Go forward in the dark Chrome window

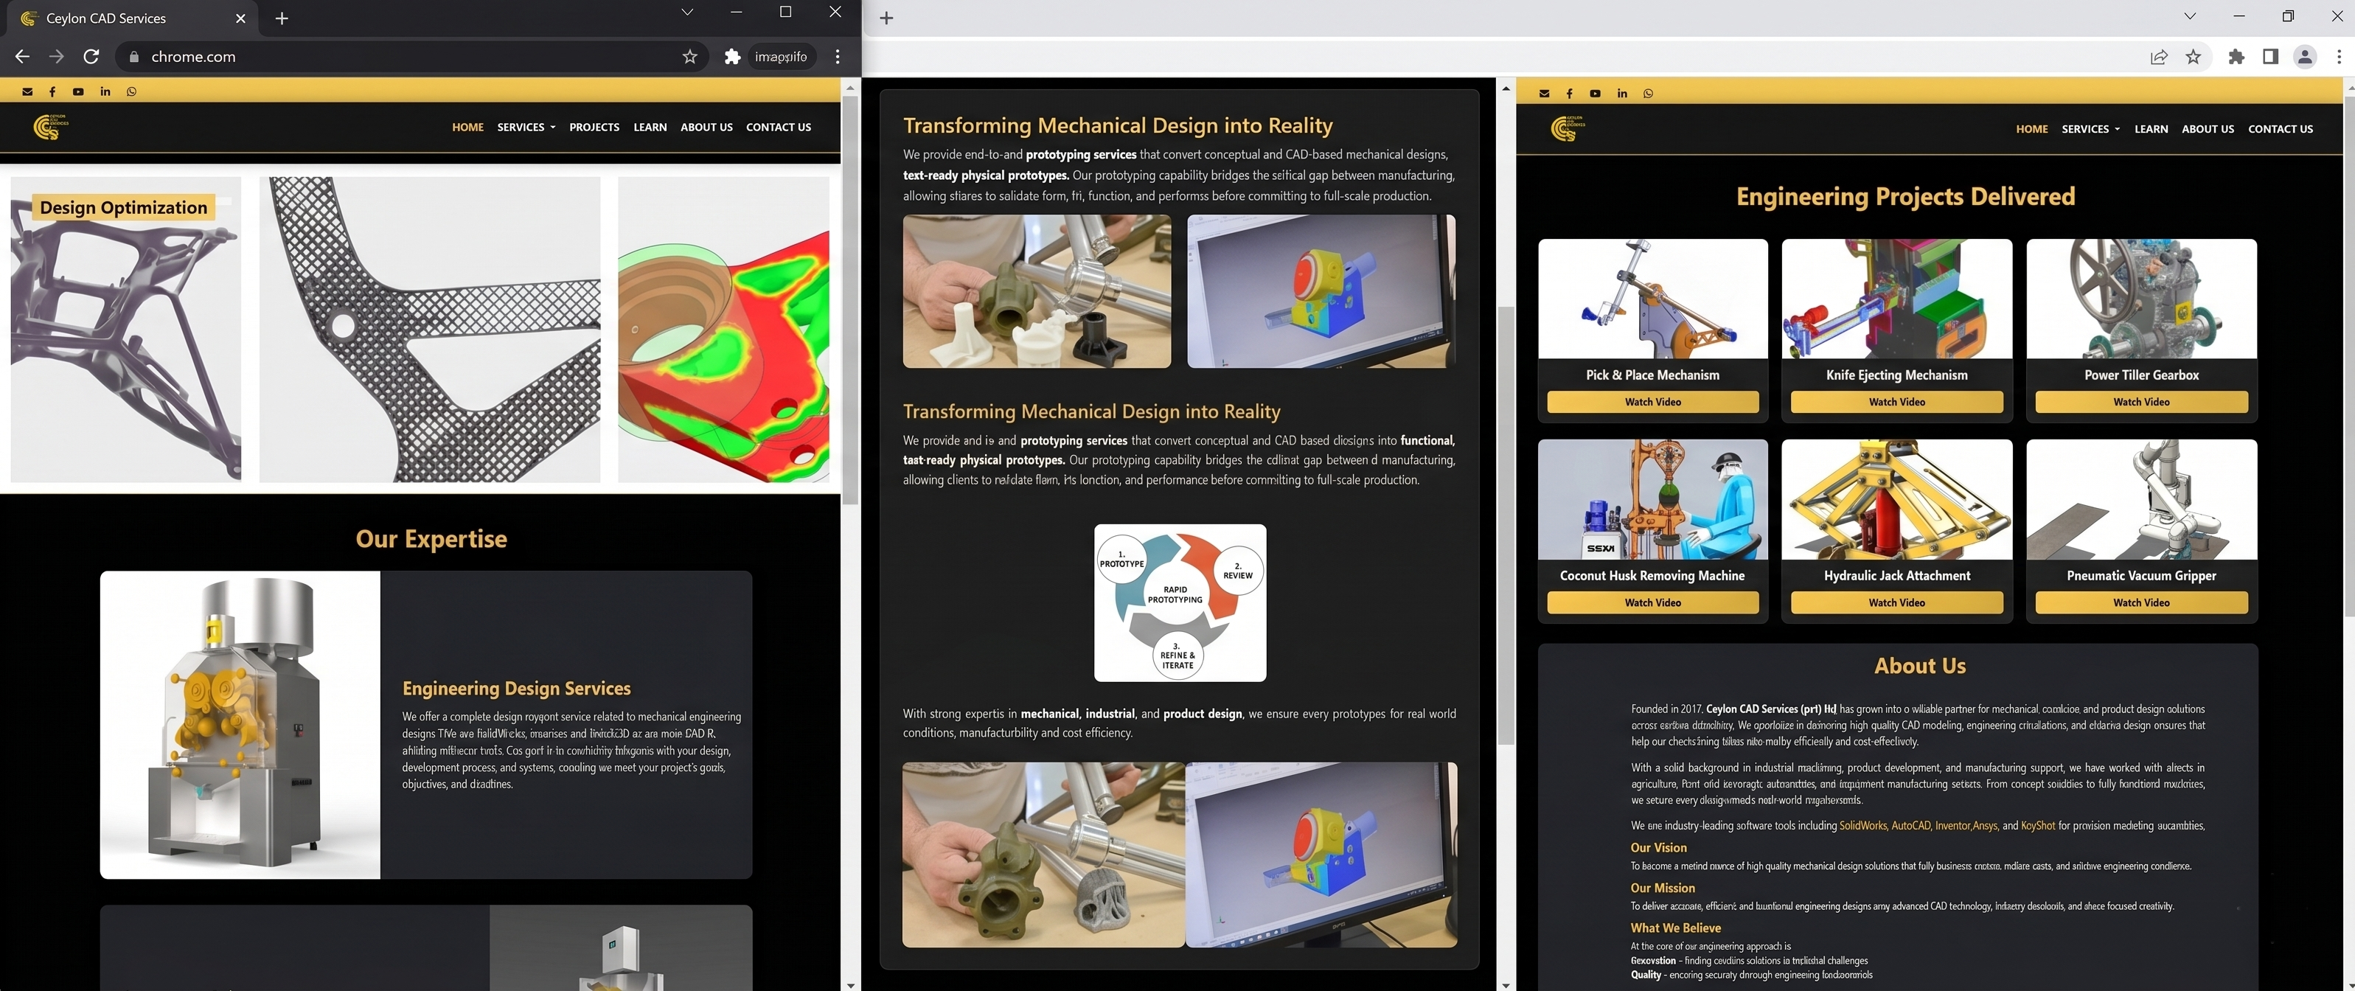tap(57, 57)
